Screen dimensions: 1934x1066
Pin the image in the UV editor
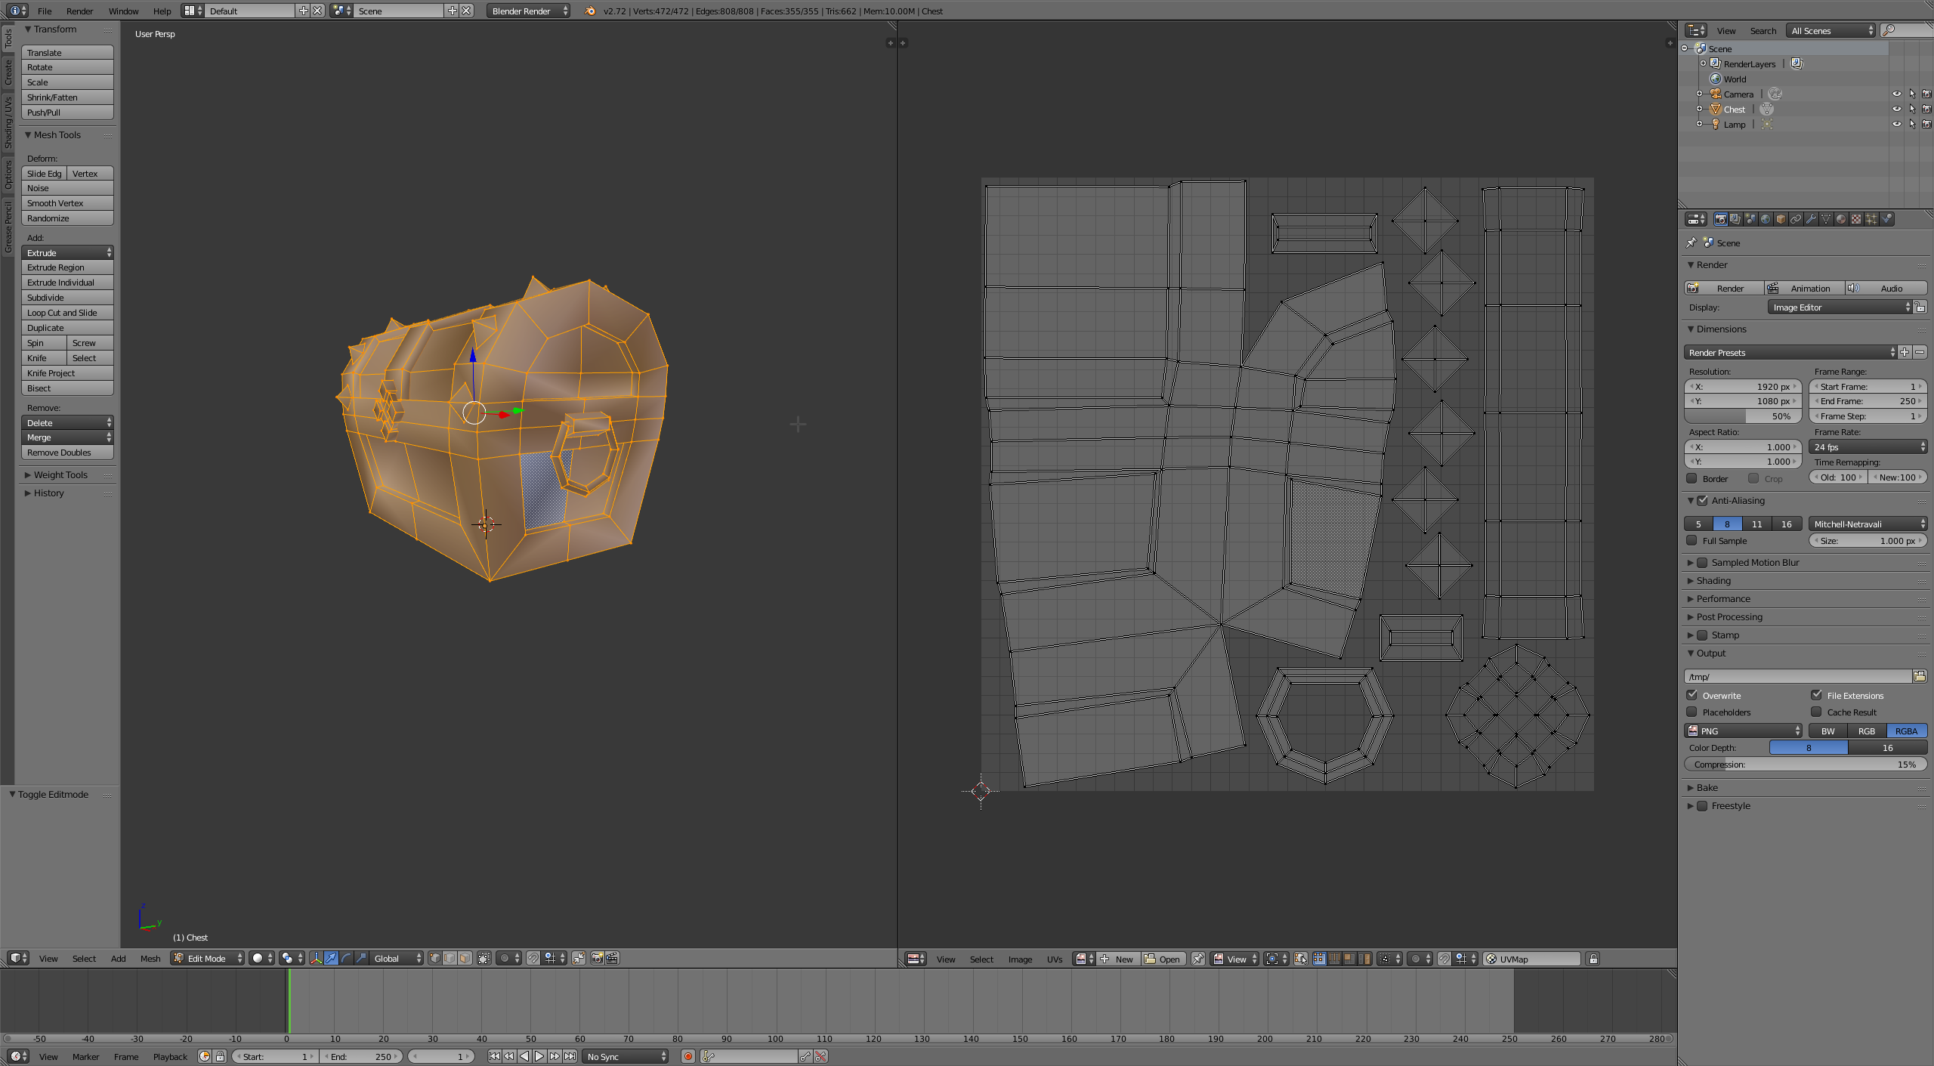pyautogui.click(x=1198, y=959)
